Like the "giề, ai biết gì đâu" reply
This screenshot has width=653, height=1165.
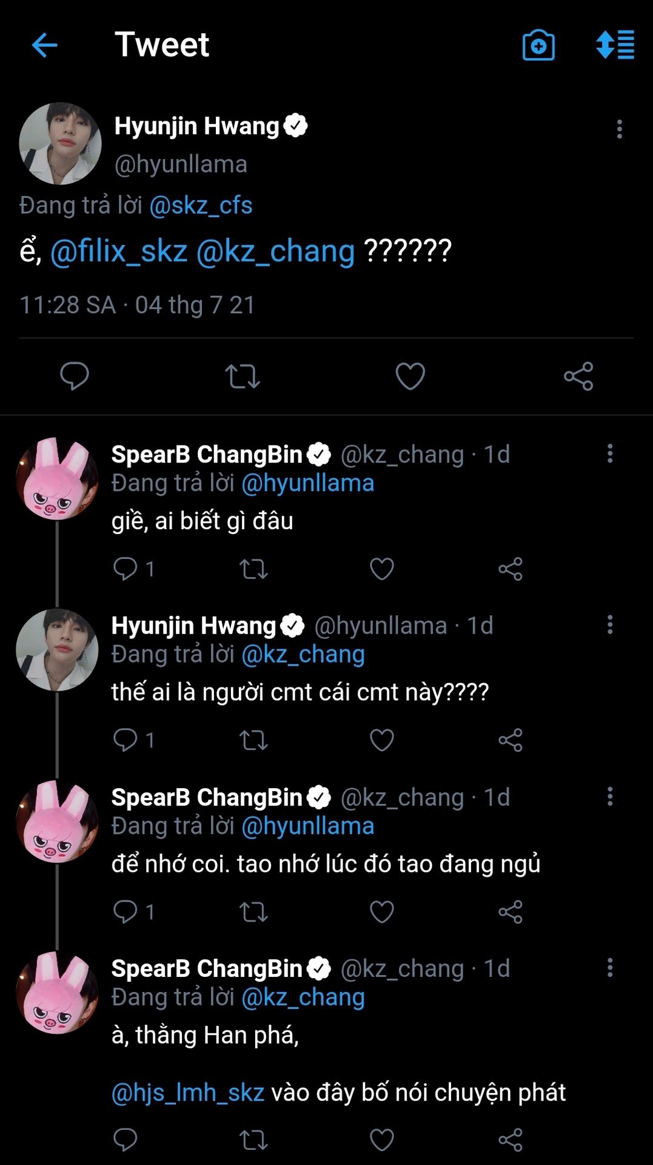point(382,569)
